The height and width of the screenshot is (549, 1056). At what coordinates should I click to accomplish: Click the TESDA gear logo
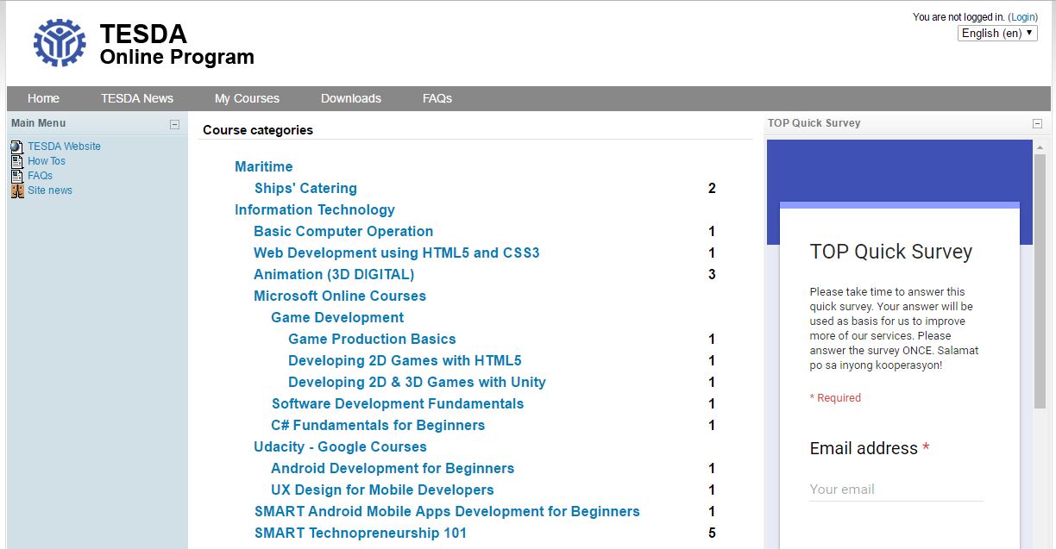coord(60,43)
